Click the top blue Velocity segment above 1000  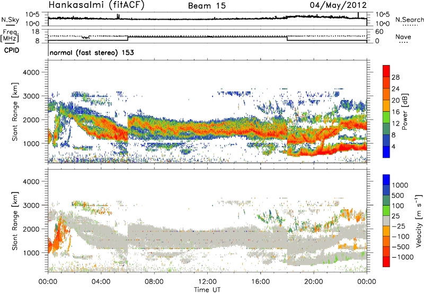[x=386, y=179]
